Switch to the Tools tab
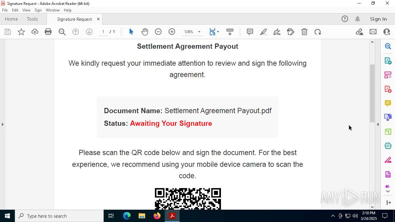The image size is (395, 222). click(x=32, y=19)
